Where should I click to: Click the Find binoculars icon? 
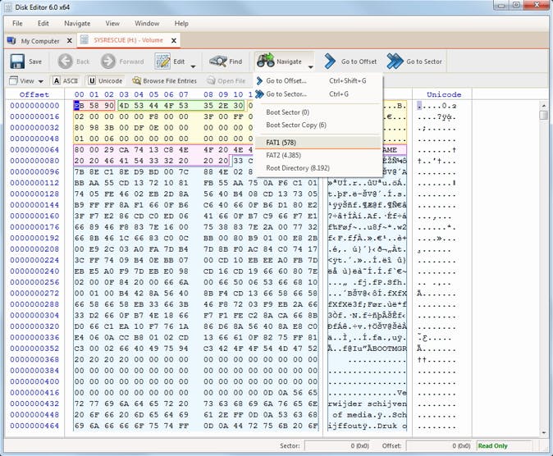coord(217,62)
